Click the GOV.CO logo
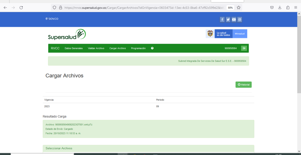 tap(52, 19)
